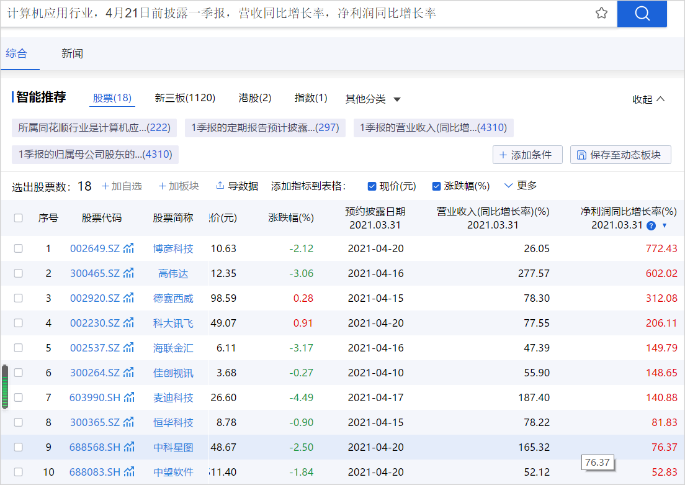This screenshot has width=685, height=485.
Task: Star this search query as favorite
Action: 602,13
